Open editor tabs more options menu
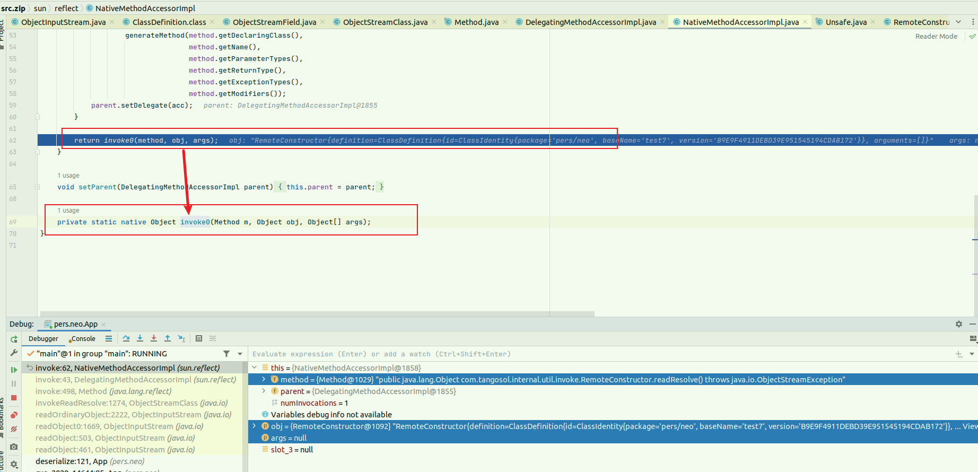Image resolution: width=978 pixels, height=472 pixels. 973,22
